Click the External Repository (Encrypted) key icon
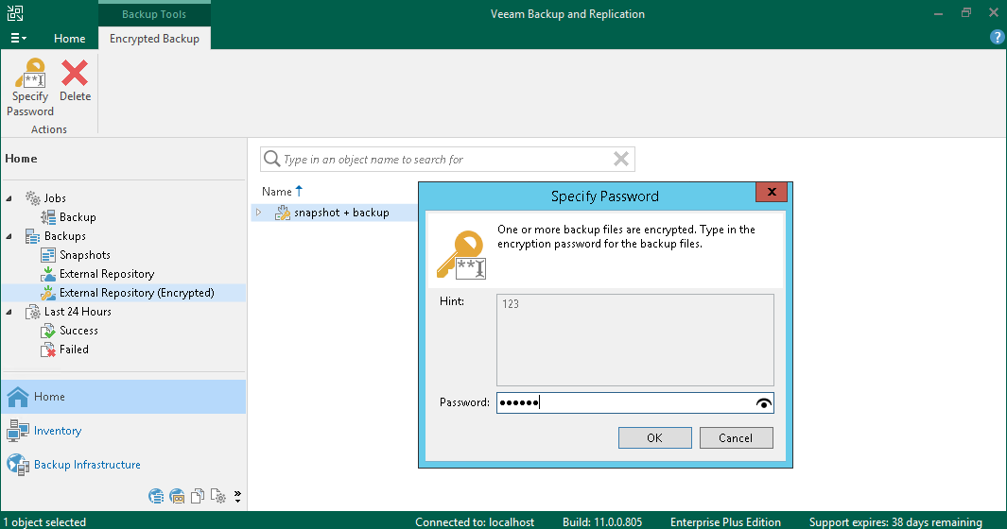 [x=48, y=293]
